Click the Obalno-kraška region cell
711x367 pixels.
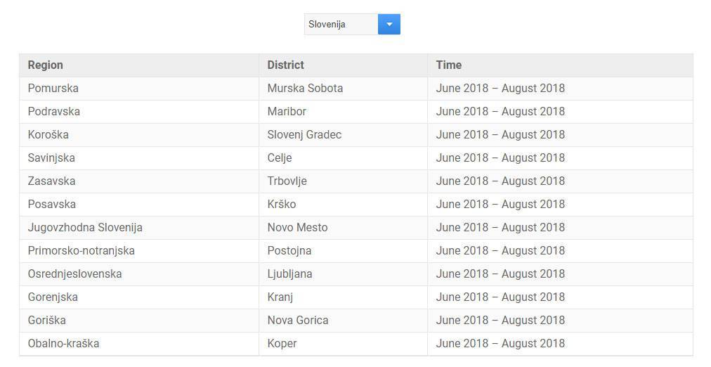pos(63,344)
